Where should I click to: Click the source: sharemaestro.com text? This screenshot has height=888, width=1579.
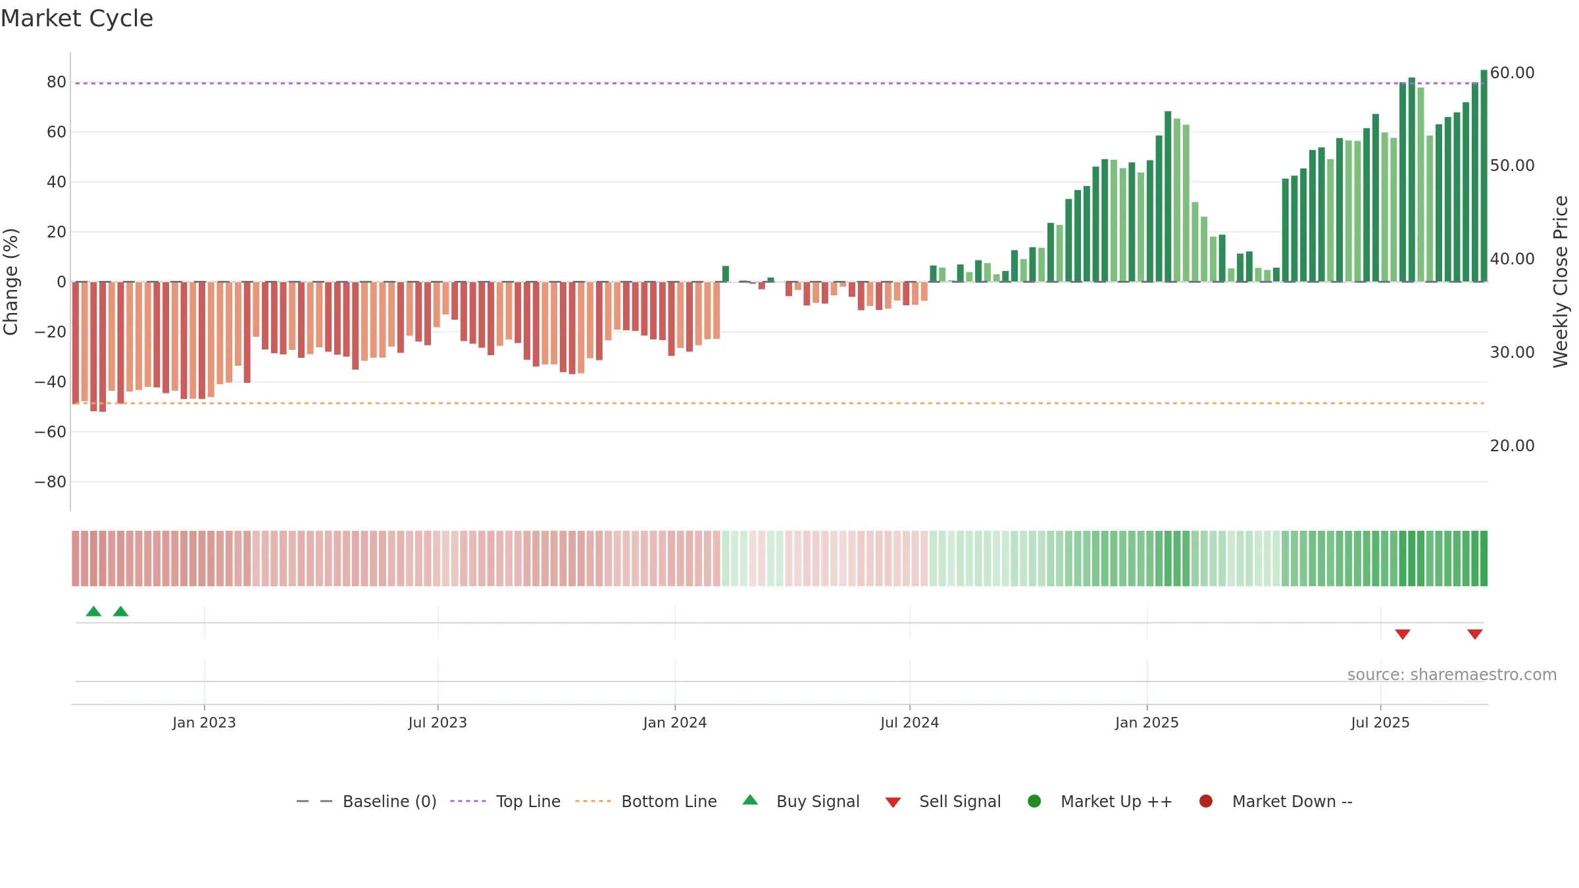coord(1452,675)
